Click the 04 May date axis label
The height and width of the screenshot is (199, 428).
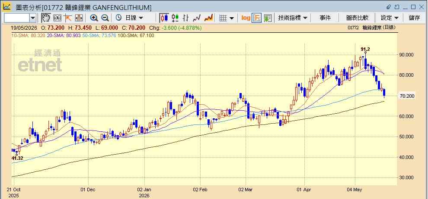(355, 190)
